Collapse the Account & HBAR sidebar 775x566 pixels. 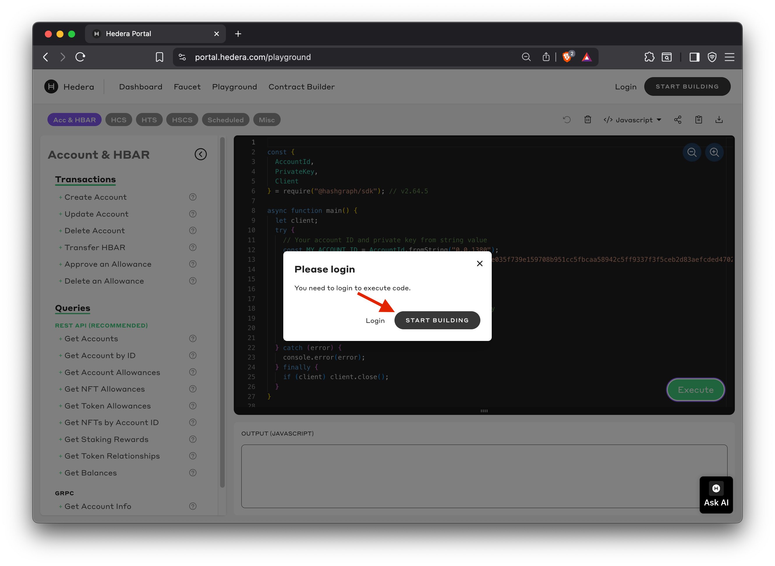tap(200, 155)
